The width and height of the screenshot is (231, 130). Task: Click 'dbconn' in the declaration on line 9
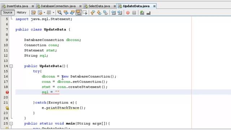click(73, 40)
